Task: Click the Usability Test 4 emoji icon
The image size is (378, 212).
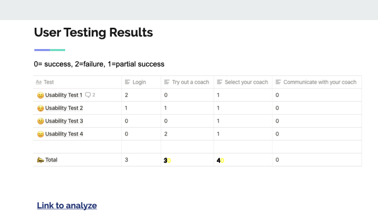Action: [x=40, y=134]
